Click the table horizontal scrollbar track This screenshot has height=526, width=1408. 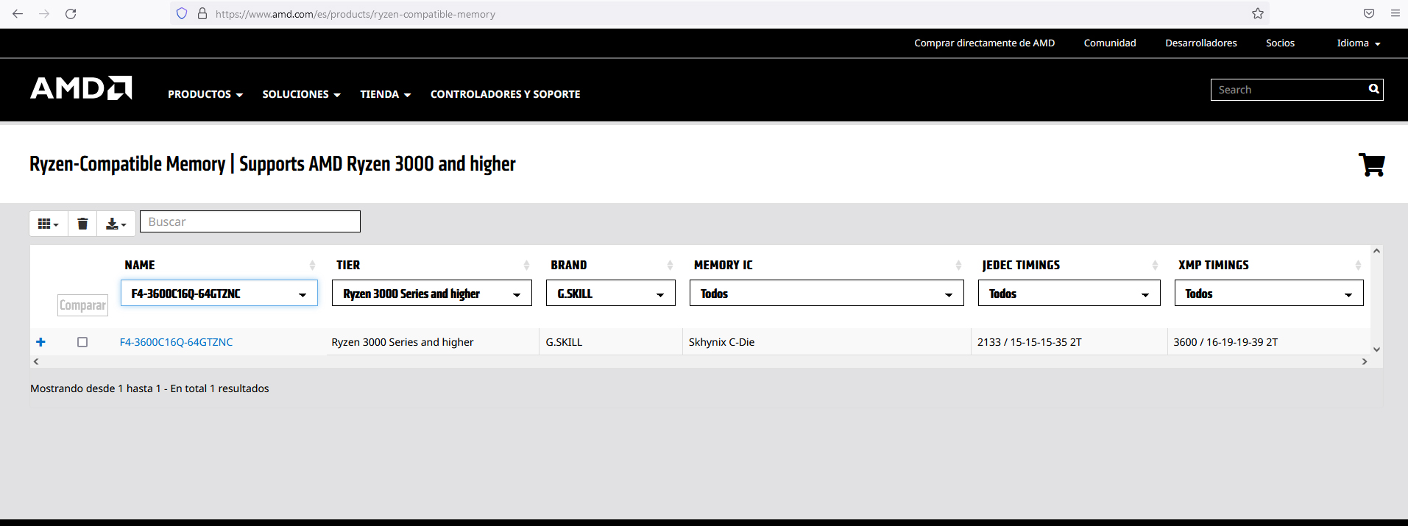click(699, 361)
